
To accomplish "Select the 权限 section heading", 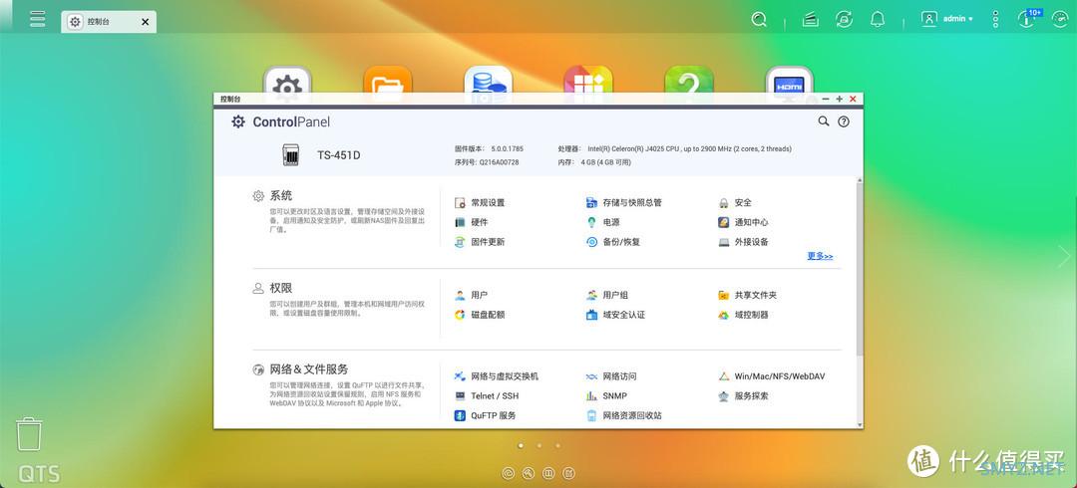I will 281,288.
